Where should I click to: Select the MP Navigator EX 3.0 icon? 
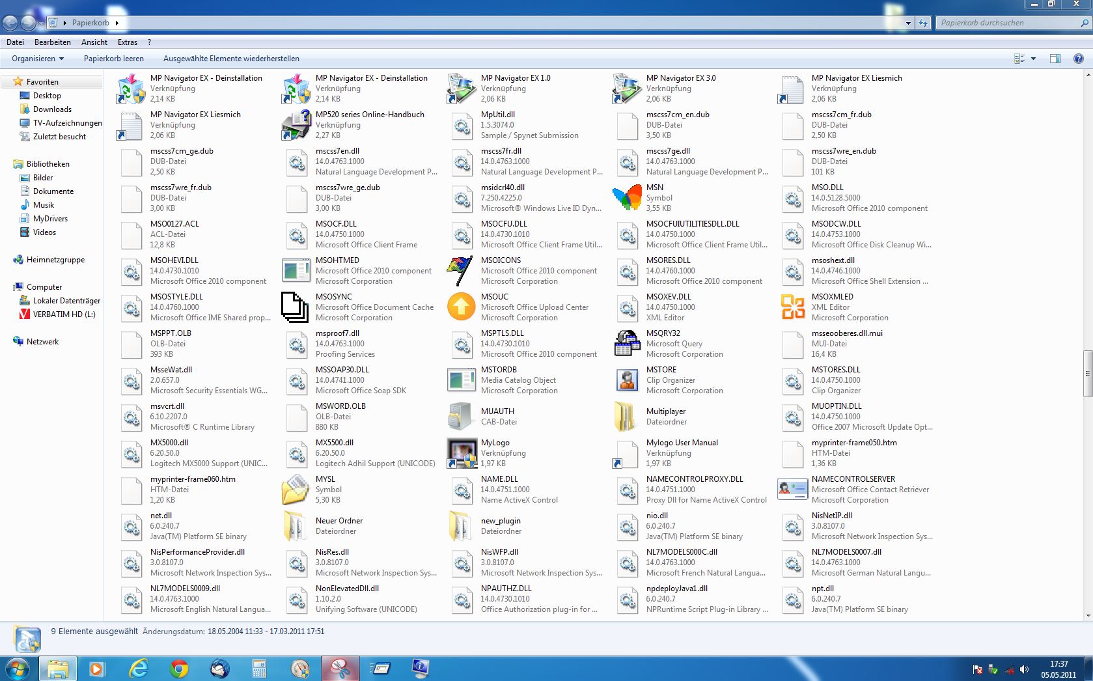coord(627,89)
